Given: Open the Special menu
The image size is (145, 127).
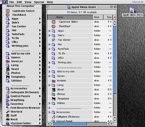Looking at the screenshot, I should point(39,2).
